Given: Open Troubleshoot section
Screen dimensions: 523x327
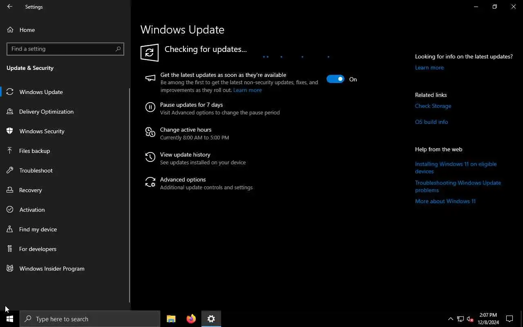Looking at the screenshot, I should click(65, 170).
